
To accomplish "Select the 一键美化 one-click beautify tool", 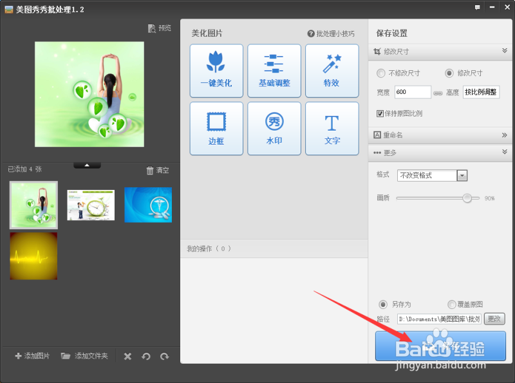I will tap(216, 71).
